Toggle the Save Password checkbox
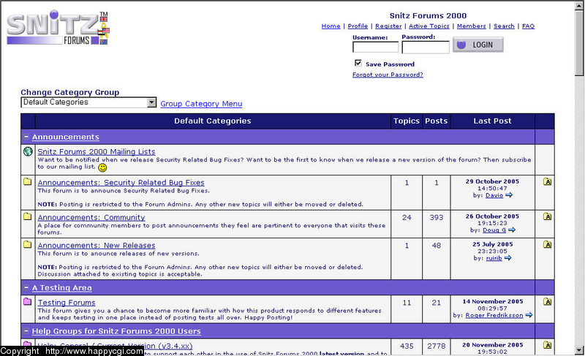585x356 pixels. click(358, 63)
